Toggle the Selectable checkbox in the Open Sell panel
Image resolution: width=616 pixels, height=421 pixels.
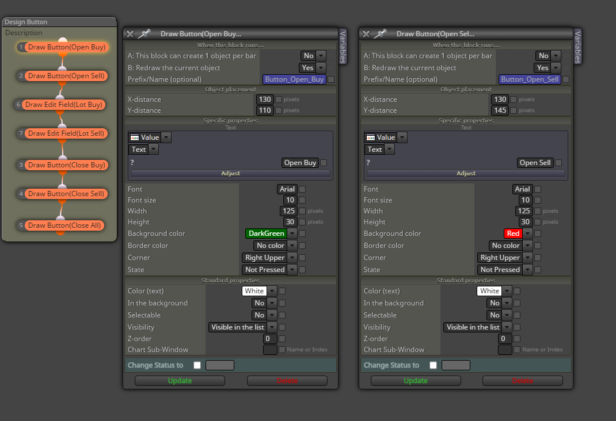tap(517, 315)
